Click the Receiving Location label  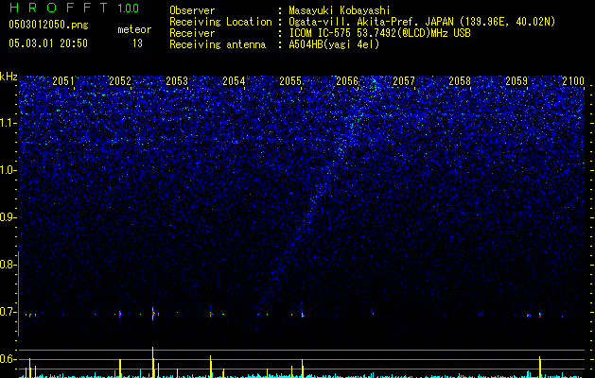click(x=220, y=22)
